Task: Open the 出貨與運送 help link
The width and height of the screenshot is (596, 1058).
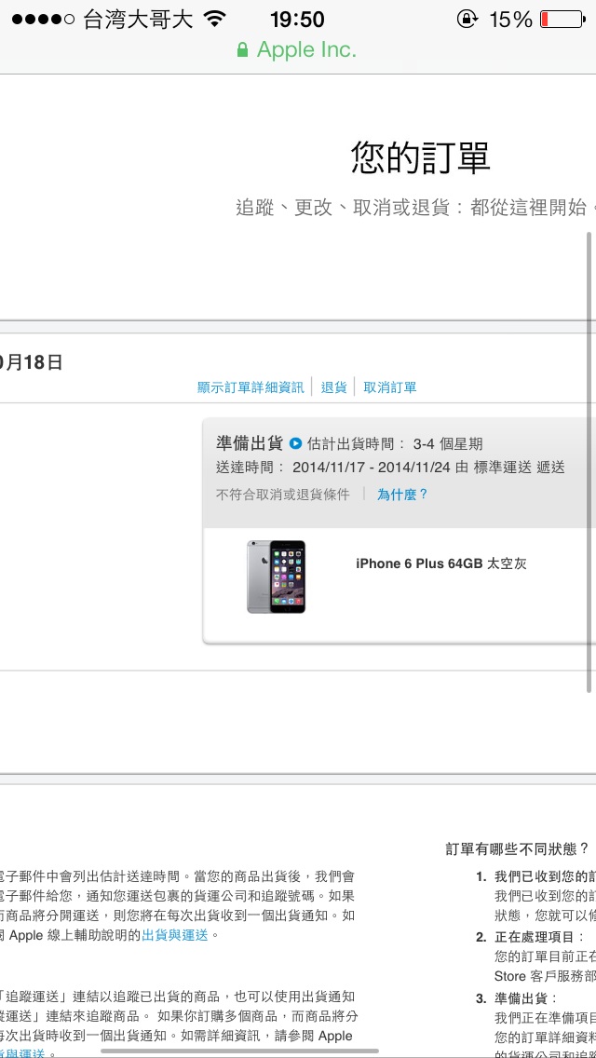Action: tap(175, 935)
